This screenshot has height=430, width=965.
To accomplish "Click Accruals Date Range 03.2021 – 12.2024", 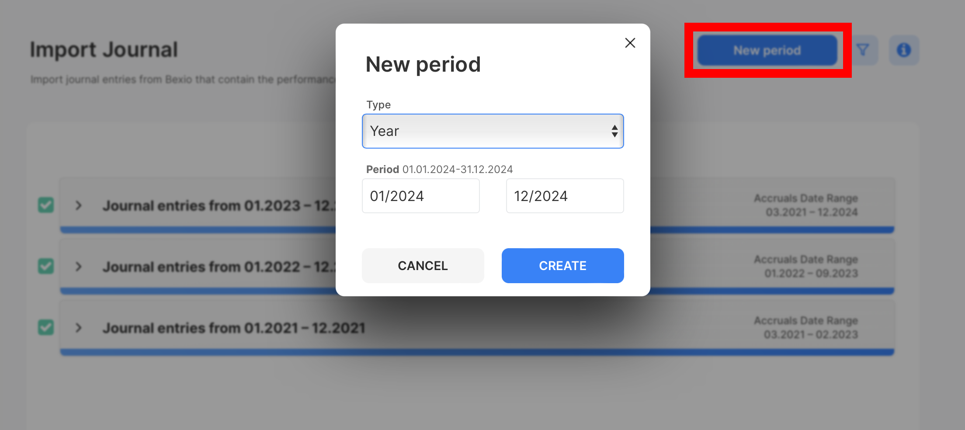I will click(806, 205).
